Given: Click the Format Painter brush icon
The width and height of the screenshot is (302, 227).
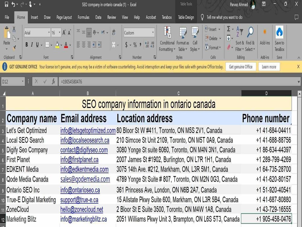Looking at the screenshot, I should click(x=14, y=47).
